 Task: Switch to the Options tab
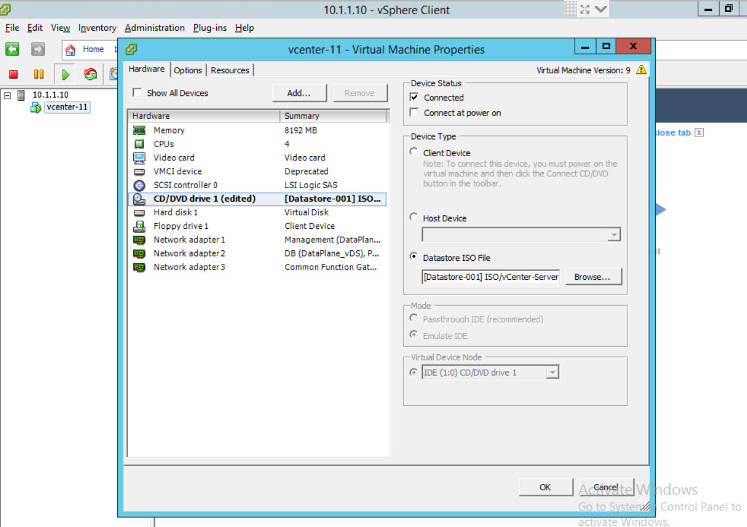coord(188,70)
